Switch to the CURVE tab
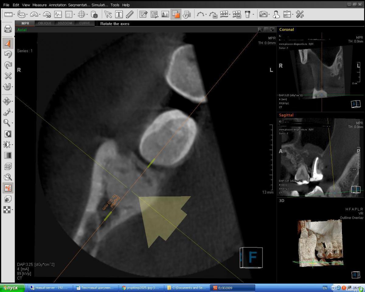The width and height of the screenshot is (365, 292). [84, 23]
